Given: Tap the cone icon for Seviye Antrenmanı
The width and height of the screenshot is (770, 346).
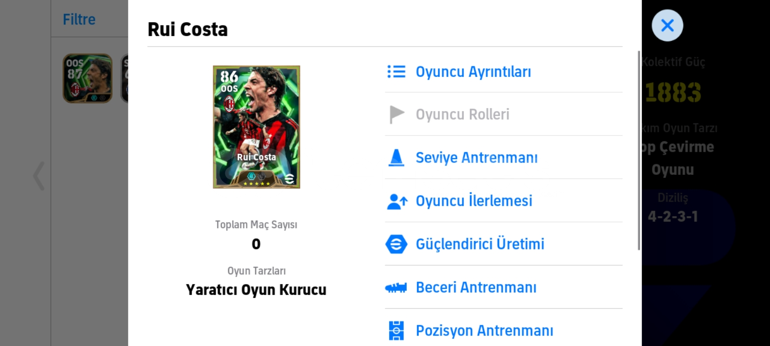Looking at the screenshot, I should (397, 158).
